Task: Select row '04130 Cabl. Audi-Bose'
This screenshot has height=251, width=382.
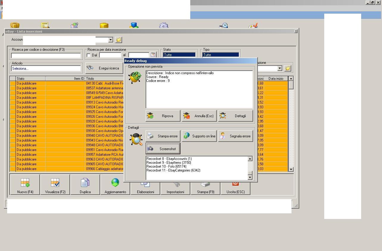Action: pos(66,83)
